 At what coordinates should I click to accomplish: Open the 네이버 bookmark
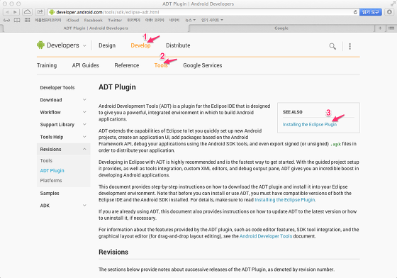click(174, 20)
